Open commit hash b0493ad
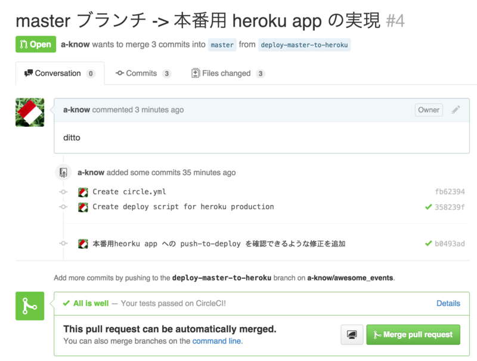This screenshot has width=477, height=361. [450, 244]
